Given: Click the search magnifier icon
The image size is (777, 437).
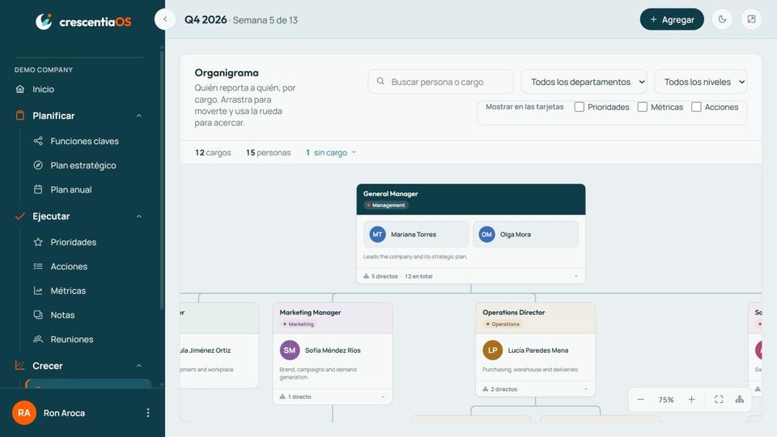Looking at the screenshot, I should [380, 81].
